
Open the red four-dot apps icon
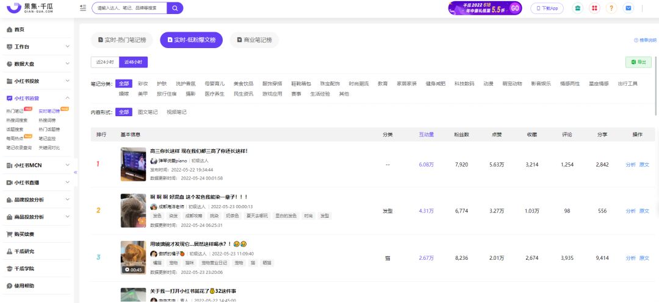click(594, 8)
